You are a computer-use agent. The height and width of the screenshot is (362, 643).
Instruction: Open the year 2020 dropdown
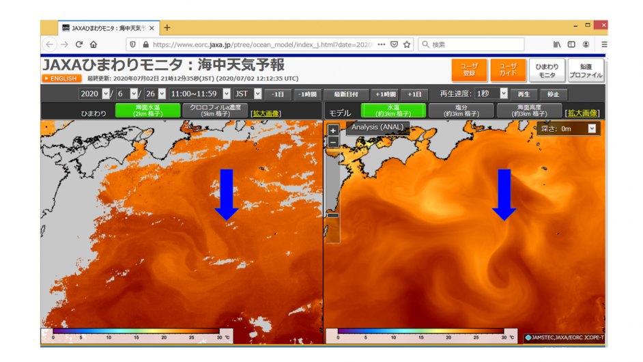(94, 94)
